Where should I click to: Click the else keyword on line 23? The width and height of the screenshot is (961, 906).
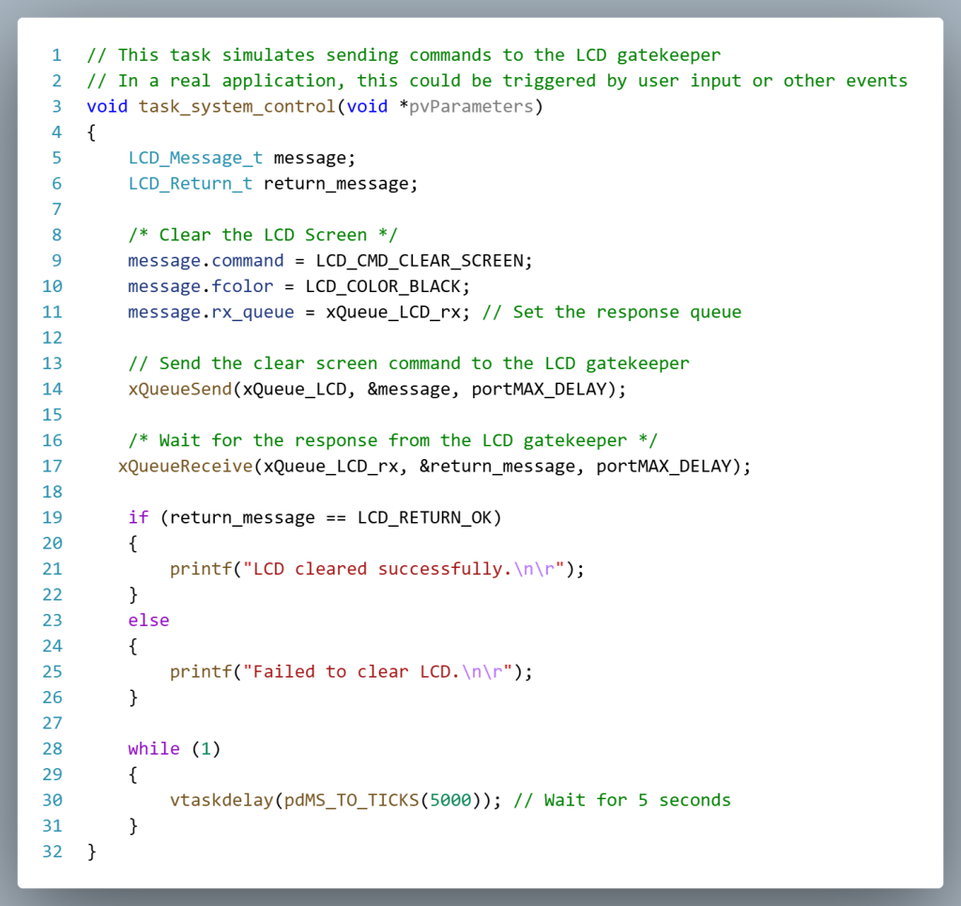[149, 620]
